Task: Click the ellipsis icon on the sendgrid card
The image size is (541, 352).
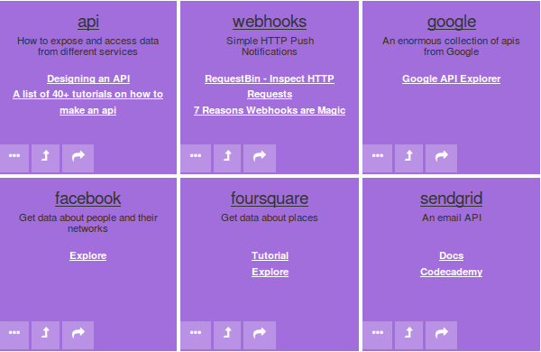Action: click(x=378, y=335)
